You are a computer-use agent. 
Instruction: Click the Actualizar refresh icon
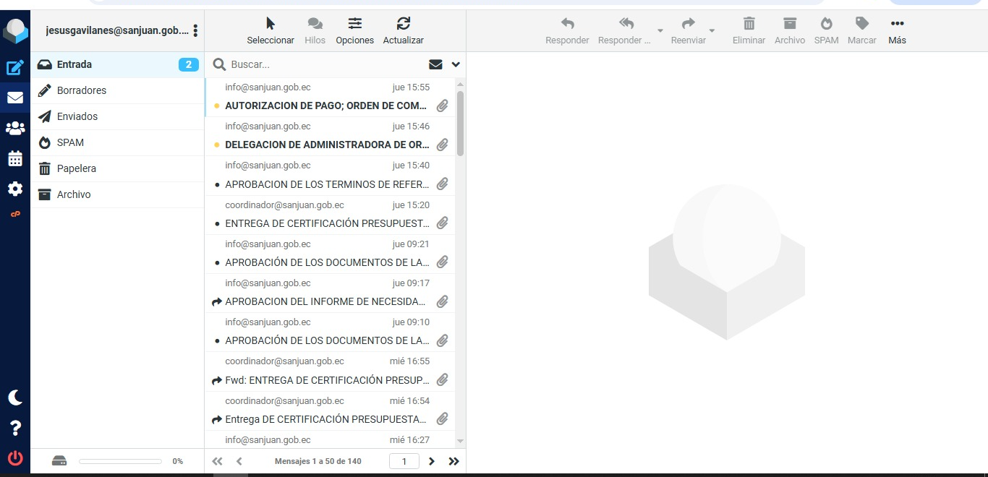pos(403,30)
